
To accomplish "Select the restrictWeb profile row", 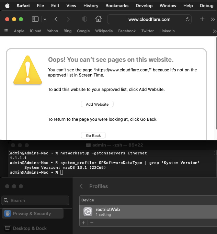I will (148, 212).
